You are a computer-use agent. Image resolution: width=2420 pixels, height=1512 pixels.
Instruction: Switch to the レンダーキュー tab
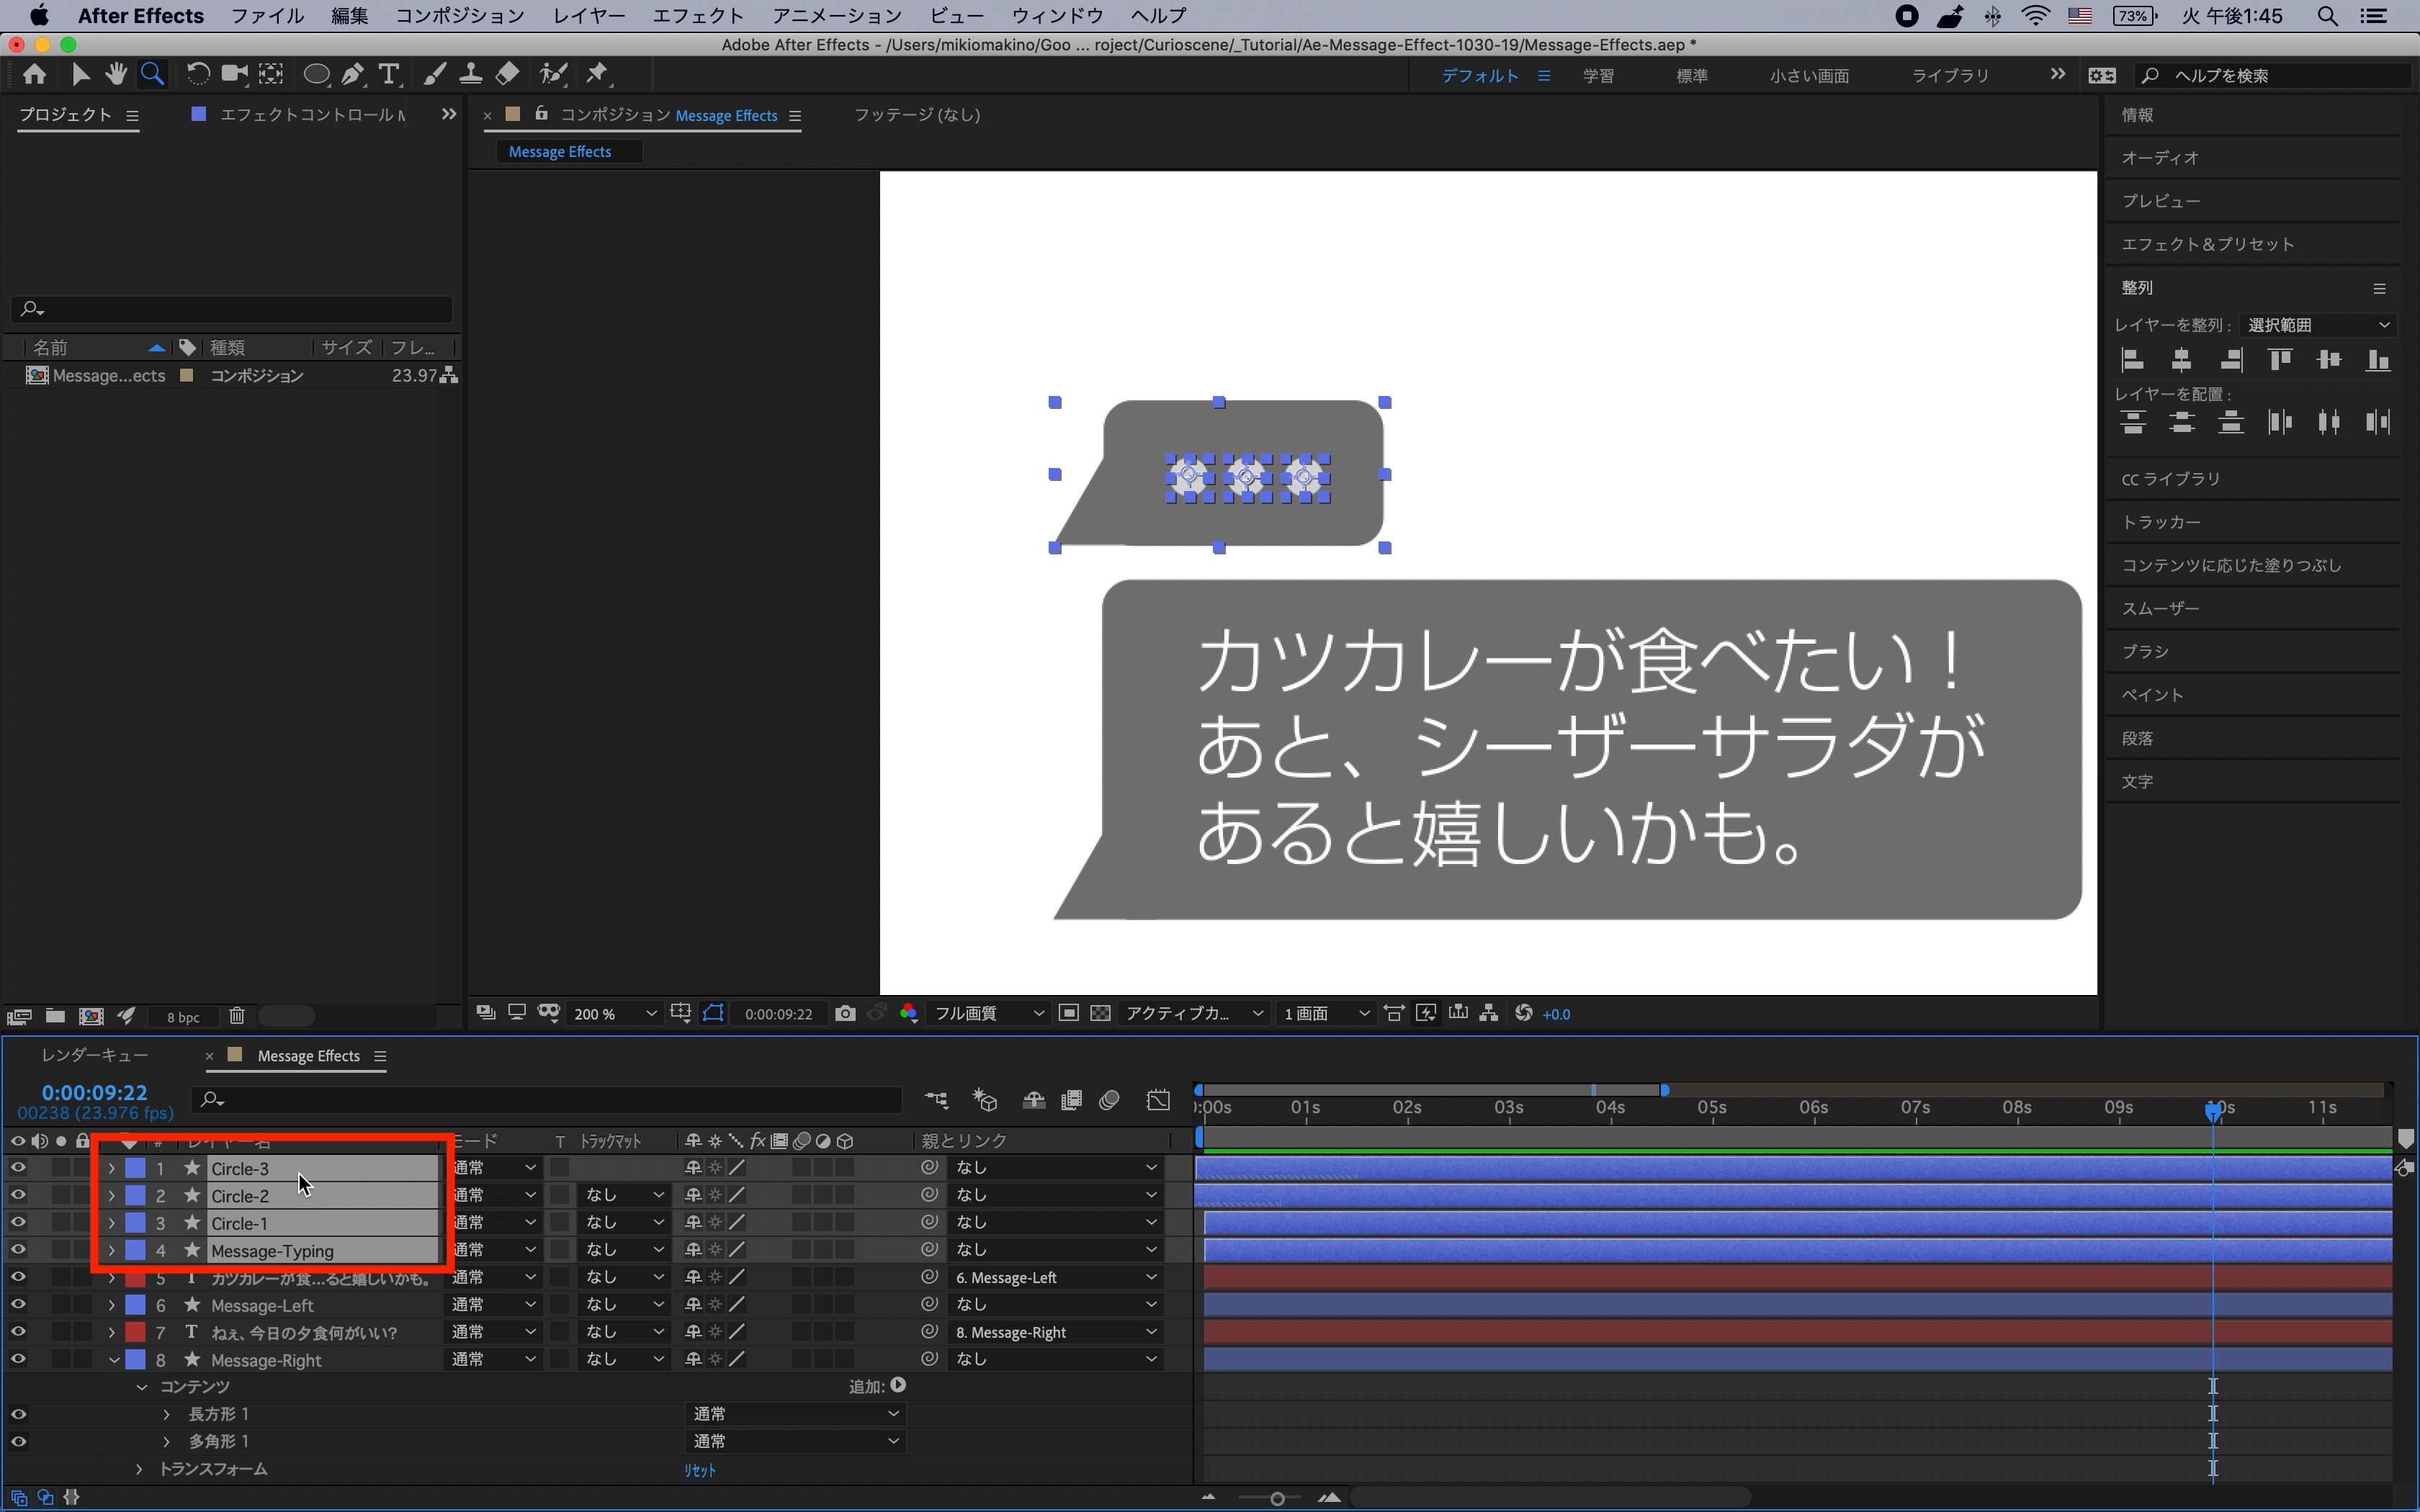[95, 1055]
